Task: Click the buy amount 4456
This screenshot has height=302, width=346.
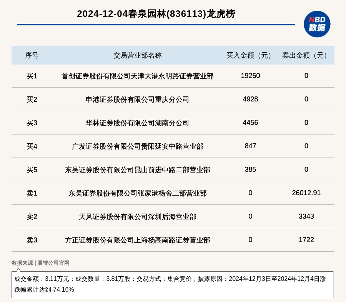Action: (x=250, y=123)
